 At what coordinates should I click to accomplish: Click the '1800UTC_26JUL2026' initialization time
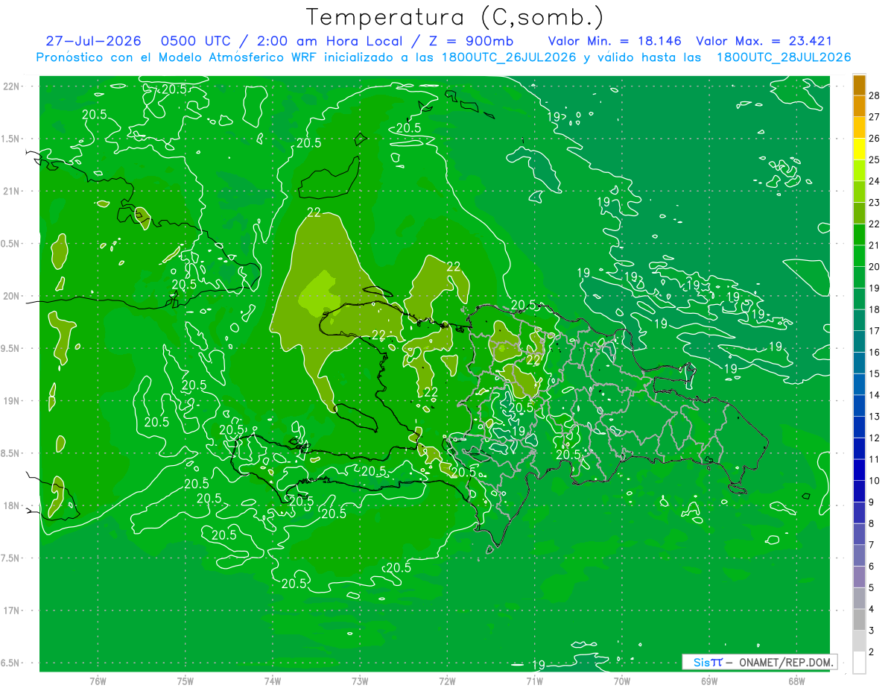(x=509, y=57)
